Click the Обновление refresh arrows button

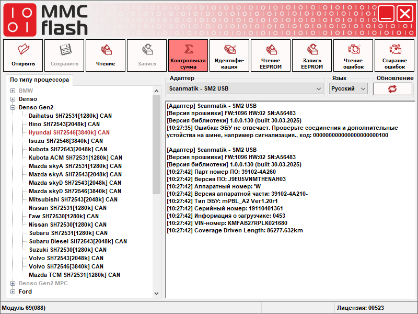pos(393,89)
